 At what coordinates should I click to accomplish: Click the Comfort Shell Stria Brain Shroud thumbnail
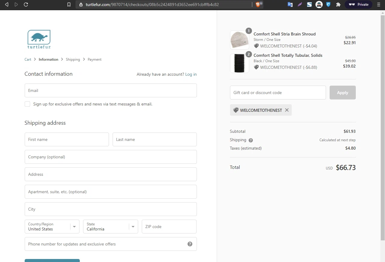click(x=240, y=40)
